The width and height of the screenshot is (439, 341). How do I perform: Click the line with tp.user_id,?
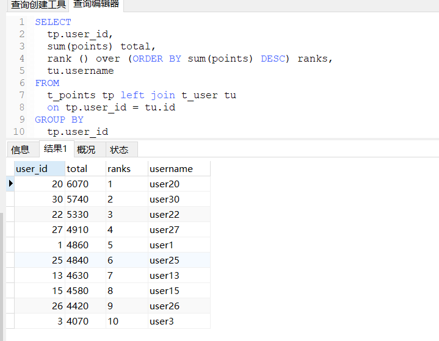coord(80,34)
